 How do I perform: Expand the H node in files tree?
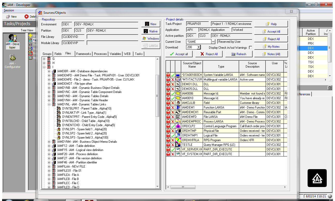coord(44,63)
